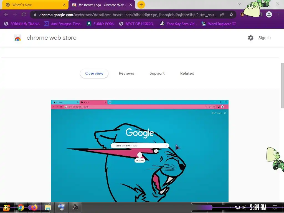Share this page icon in address bar

pyautogui.click(x=222, y=15)
